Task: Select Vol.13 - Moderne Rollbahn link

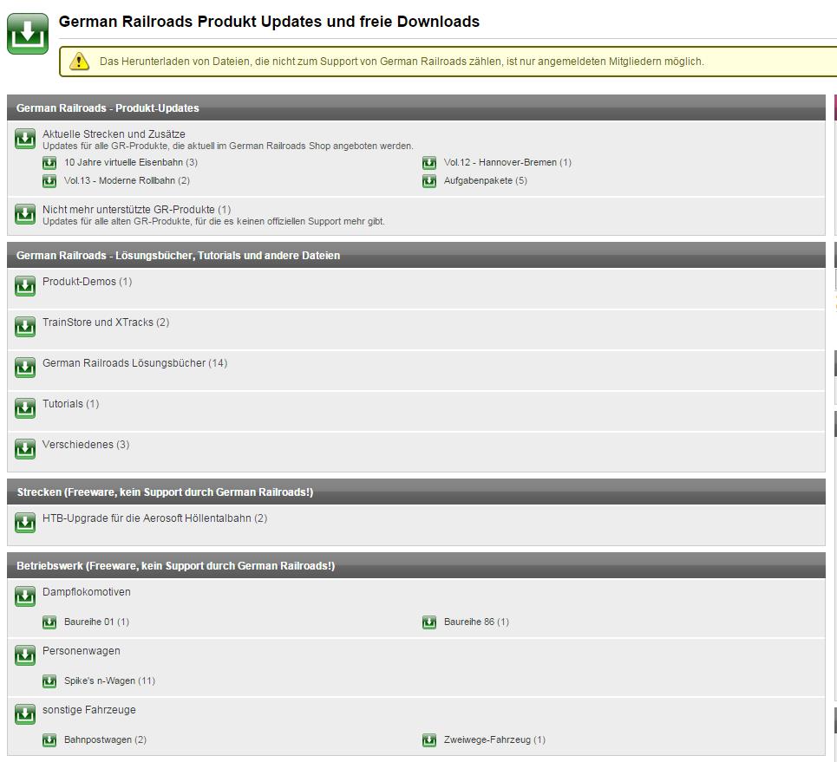Action: [120, 180]
